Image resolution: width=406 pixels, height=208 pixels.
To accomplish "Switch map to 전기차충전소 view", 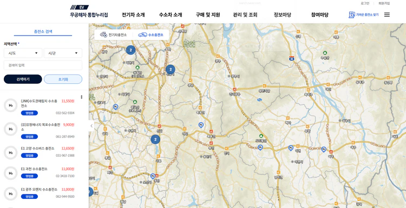I will click(114, 35).
